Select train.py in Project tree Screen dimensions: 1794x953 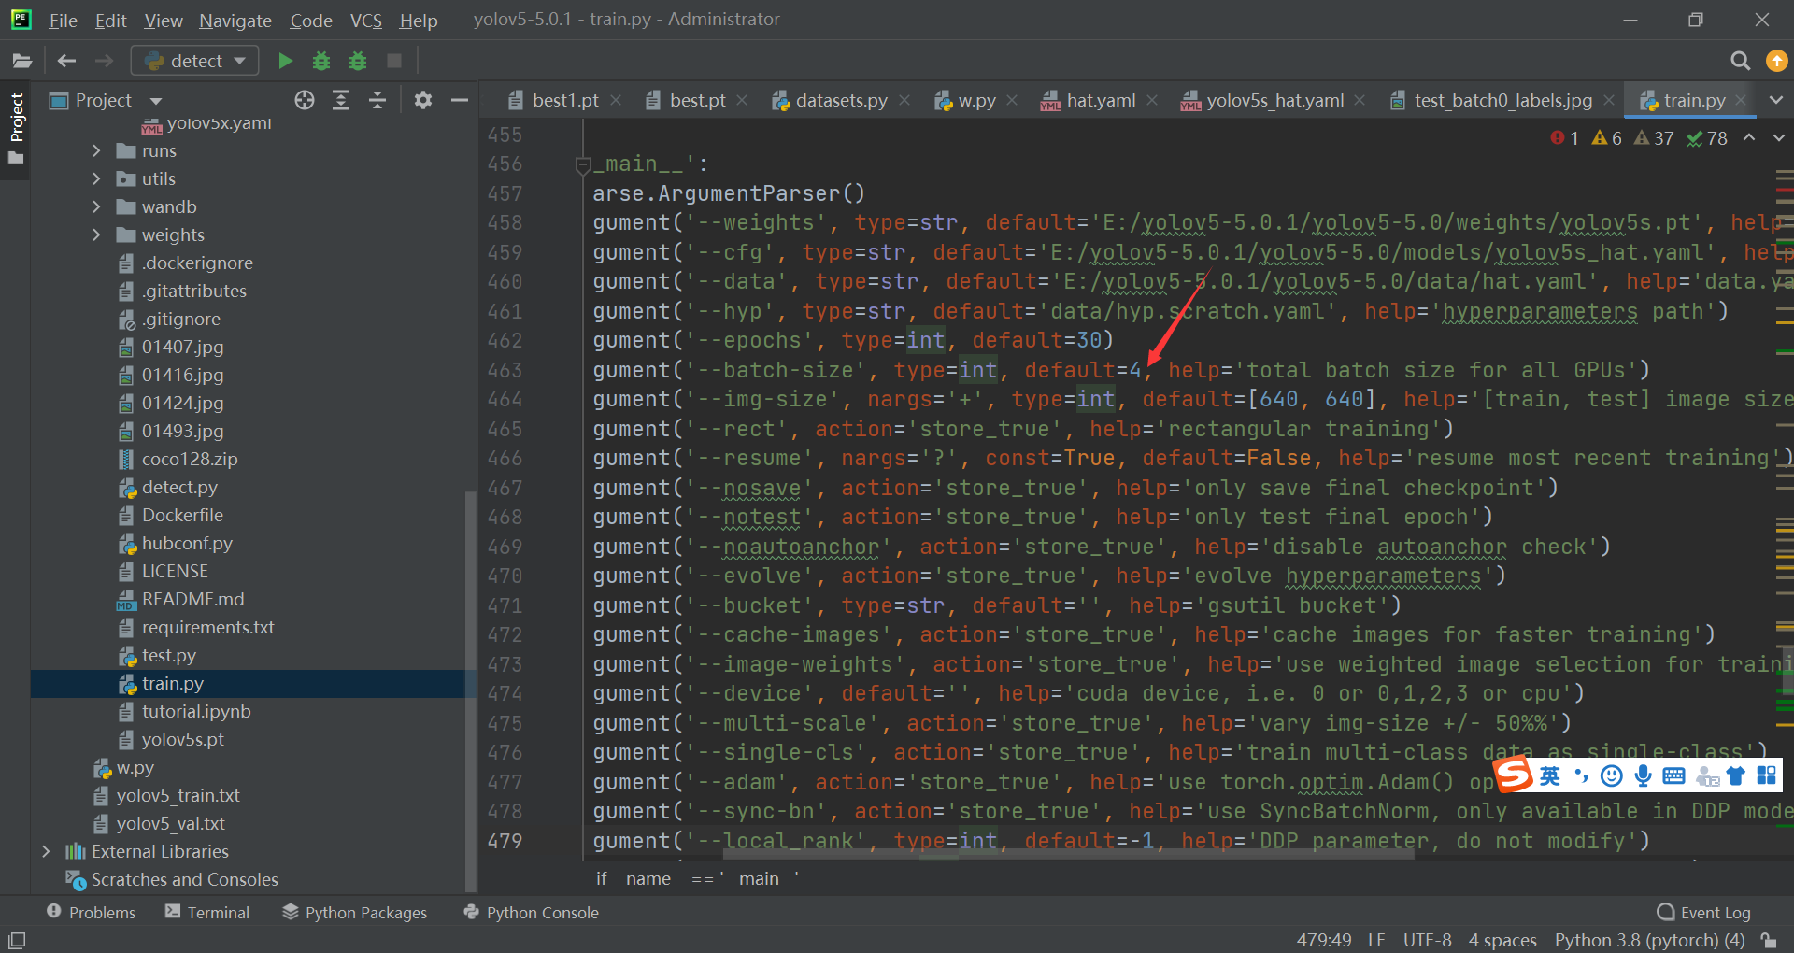tap(173, 683)
